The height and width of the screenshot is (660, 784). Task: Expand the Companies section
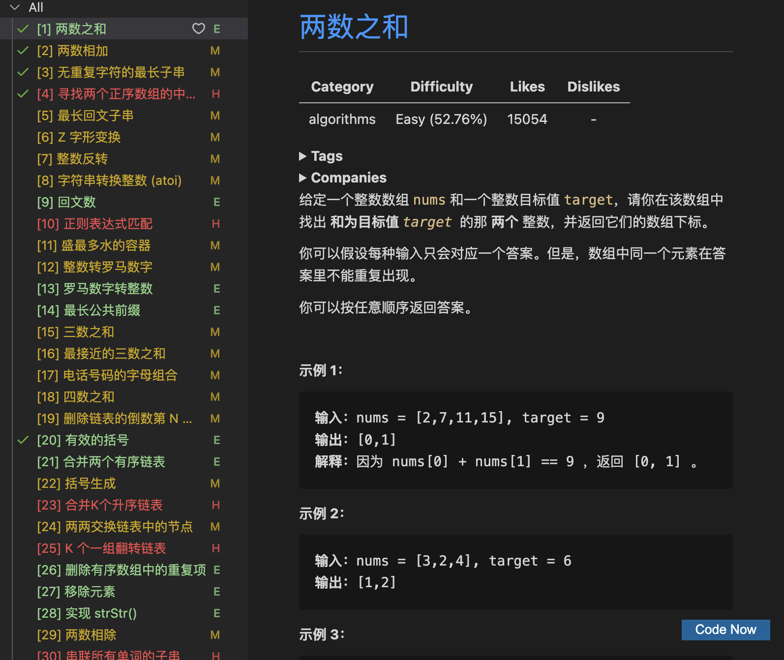coord(302,178)
